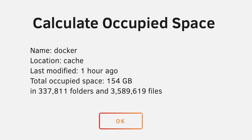The height and width of the screenshot is (140, 252).
Task: Click the word and between folder and file counts
Action: (102, 91)
